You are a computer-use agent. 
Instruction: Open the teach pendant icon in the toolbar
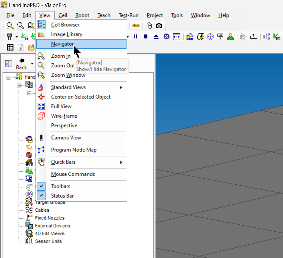coord(10,37)
